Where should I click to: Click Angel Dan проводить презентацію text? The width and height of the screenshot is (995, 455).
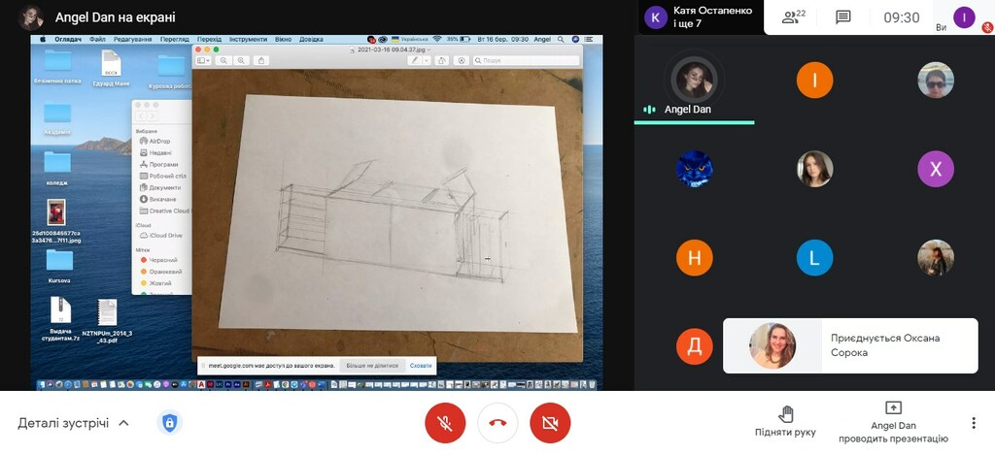point(894,433)
